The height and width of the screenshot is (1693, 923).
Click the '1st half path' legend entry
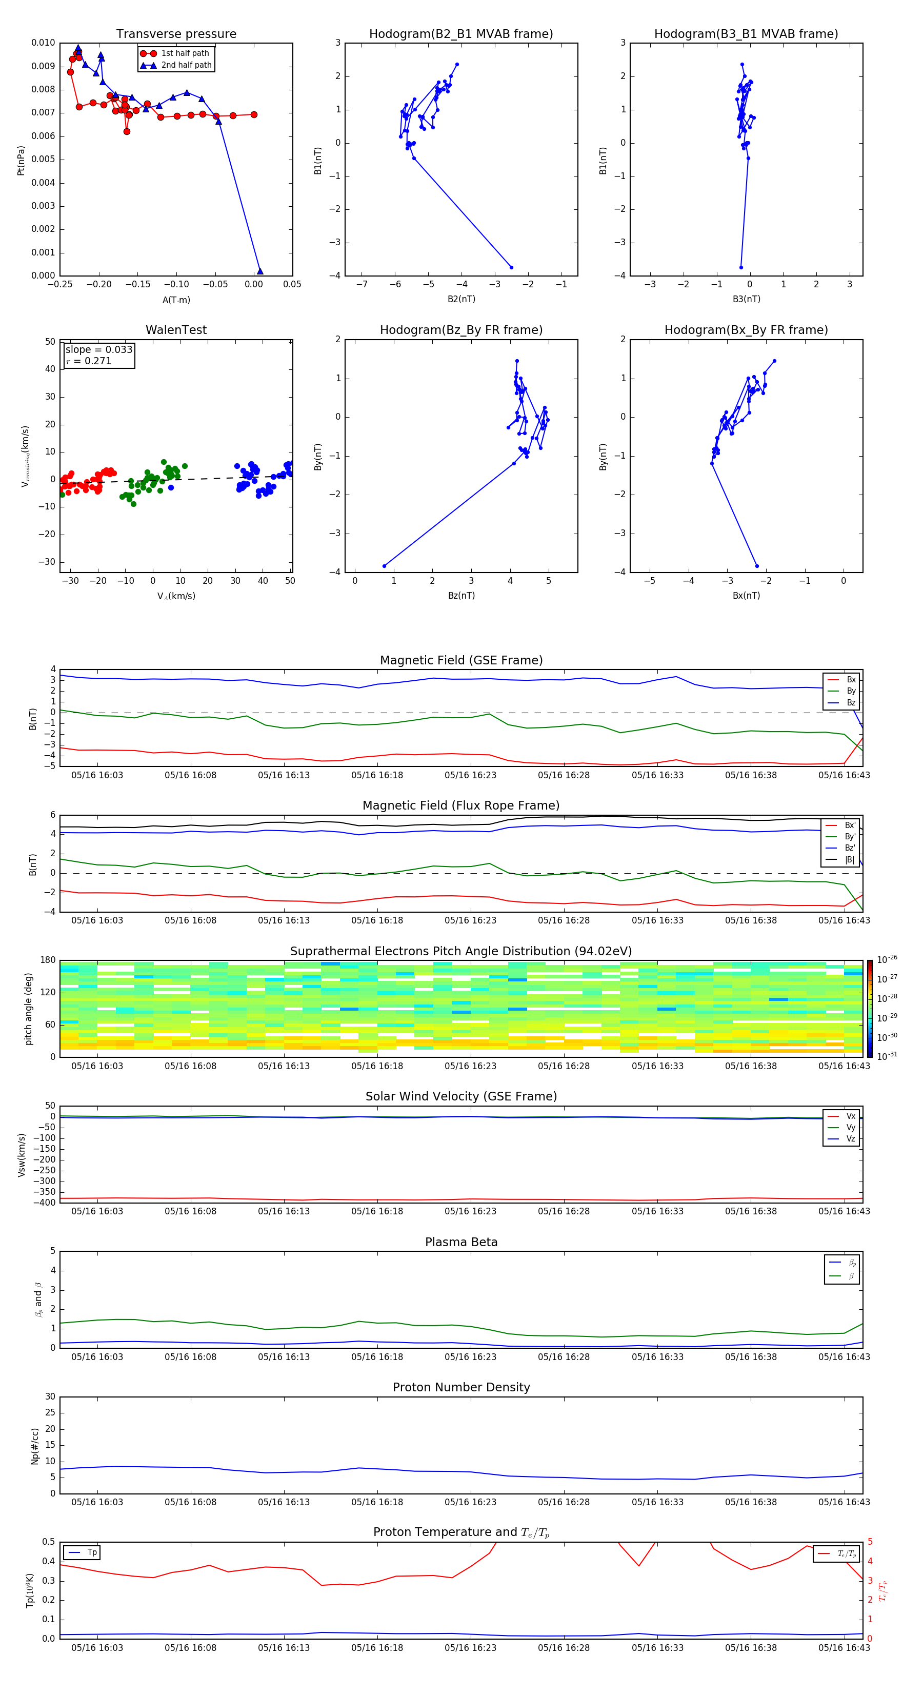pos(175,53)
